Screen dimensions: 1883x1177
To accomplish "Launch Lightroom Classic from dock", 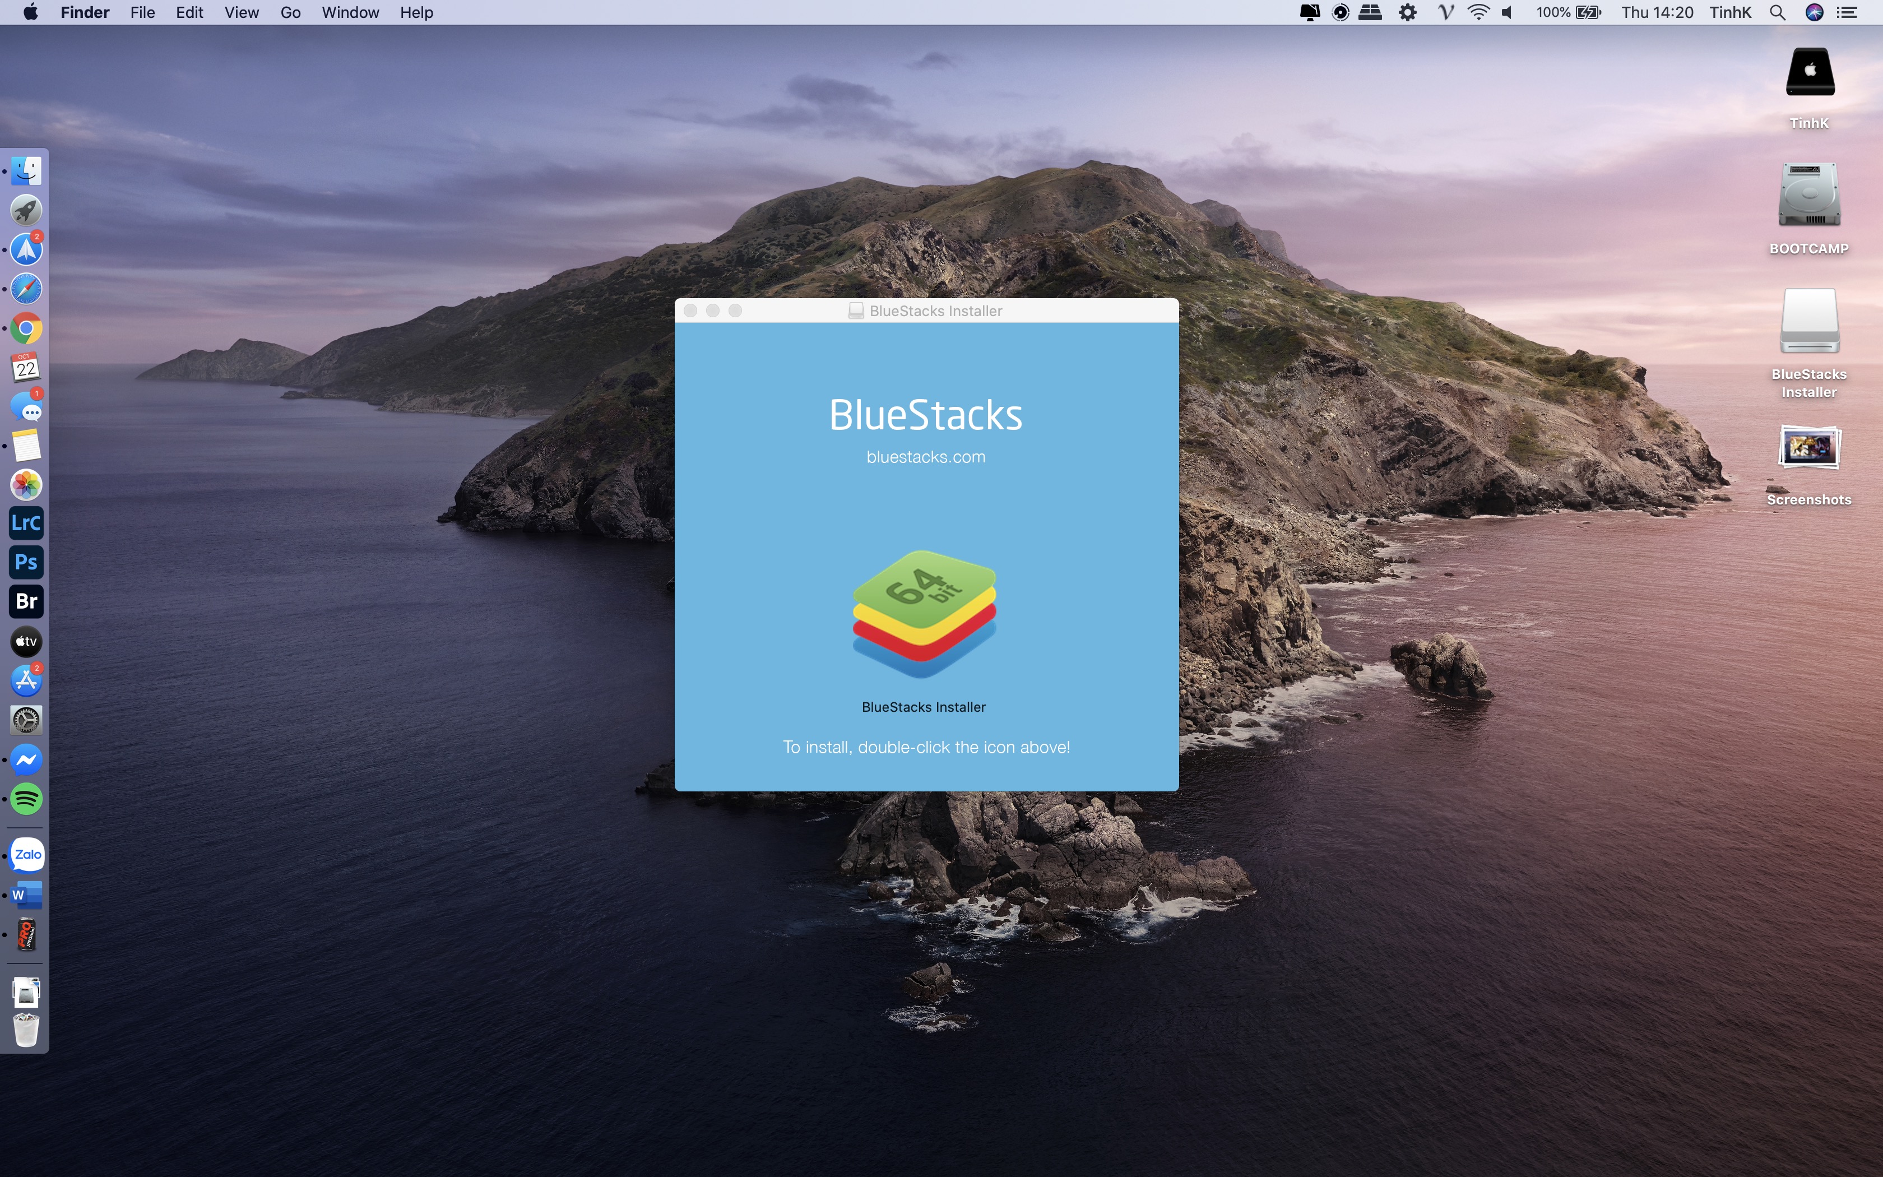I will pyautogui.click(x=26, y=523).
